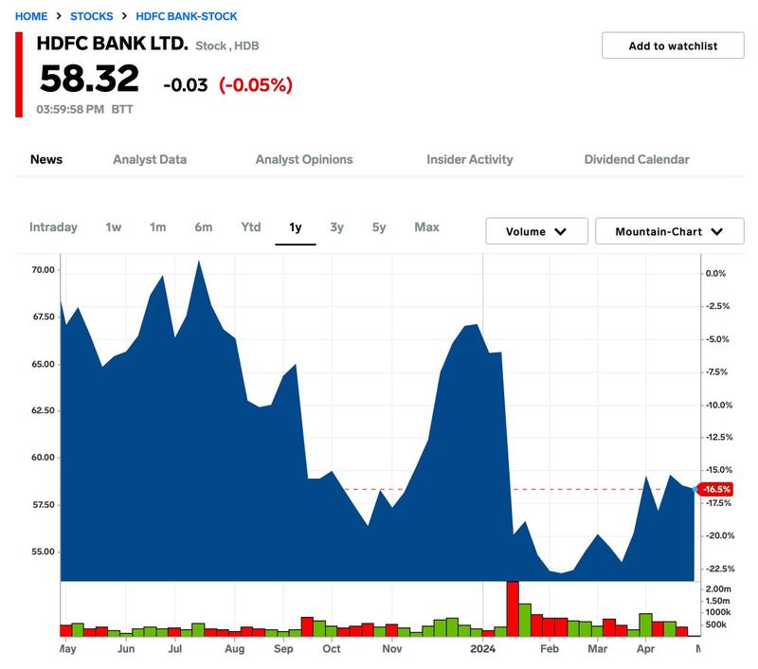Screen dimensions: 758x669
Task: Click the tall red January volume bar
Action: [513, 608]
